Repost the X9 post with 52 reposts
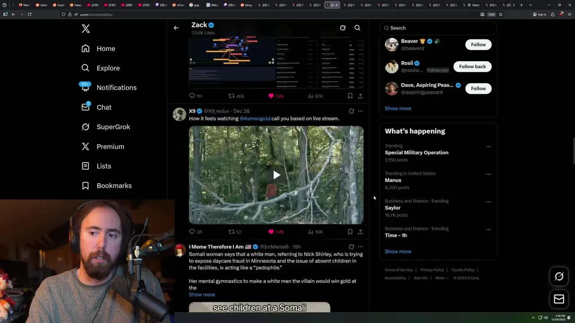The height and width of the screenshot is (323, 575). [x=235, y=232]
